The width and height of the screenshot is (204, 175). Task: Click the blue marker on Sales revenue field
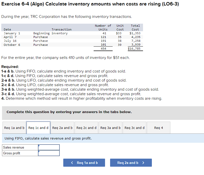(x=39, y=146)
